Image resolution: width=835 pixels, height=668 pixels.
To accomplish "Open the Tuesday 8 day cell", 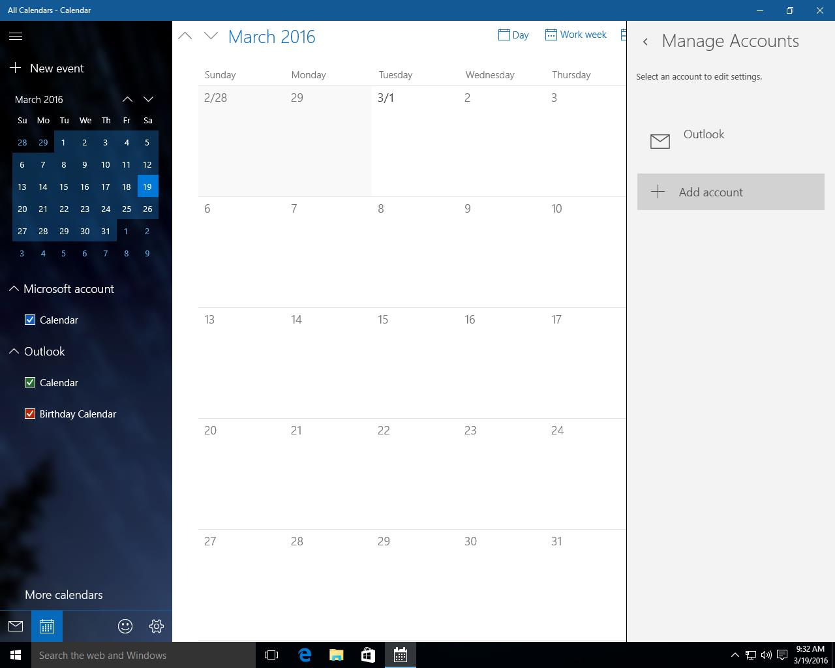I will pos(415,252).
